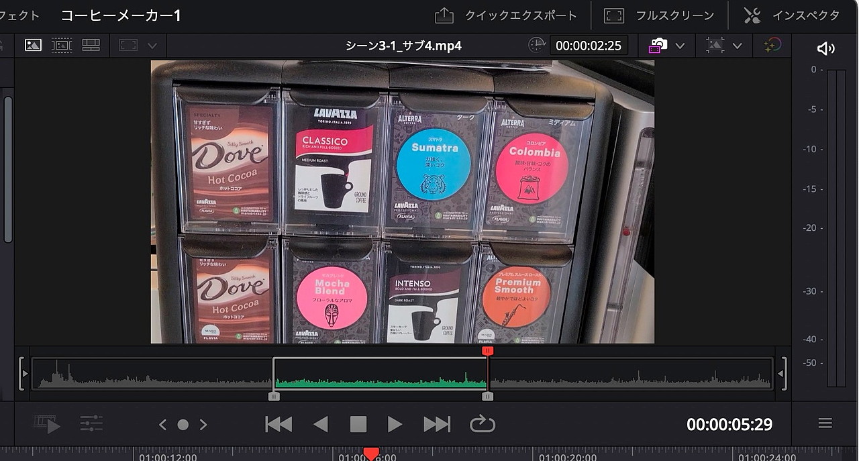
Task: Open the エフェクト panel
Action: [16, 14]
